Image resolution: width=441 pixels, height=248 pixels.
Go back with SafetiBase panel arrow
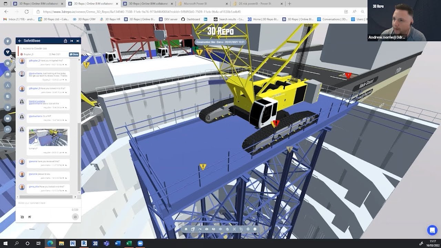coord(20,41)
